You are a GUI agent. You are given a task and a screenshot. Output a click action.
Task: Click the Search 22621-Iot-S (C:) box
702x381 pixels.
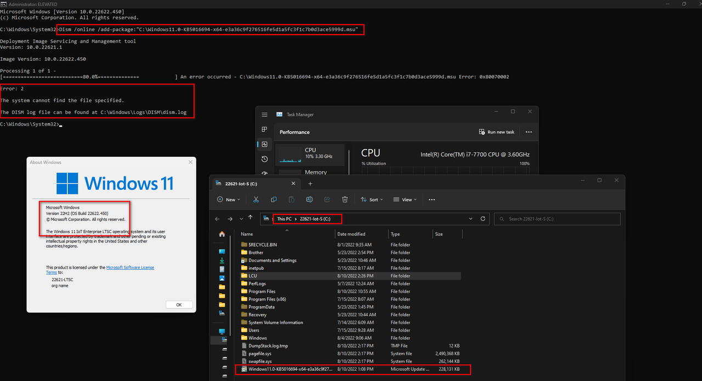coord(557,219)
